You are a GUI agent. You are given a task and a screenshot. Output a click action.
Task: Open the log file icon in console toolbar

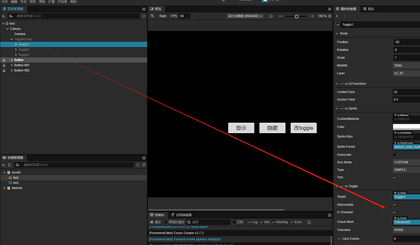pos(309,222)
